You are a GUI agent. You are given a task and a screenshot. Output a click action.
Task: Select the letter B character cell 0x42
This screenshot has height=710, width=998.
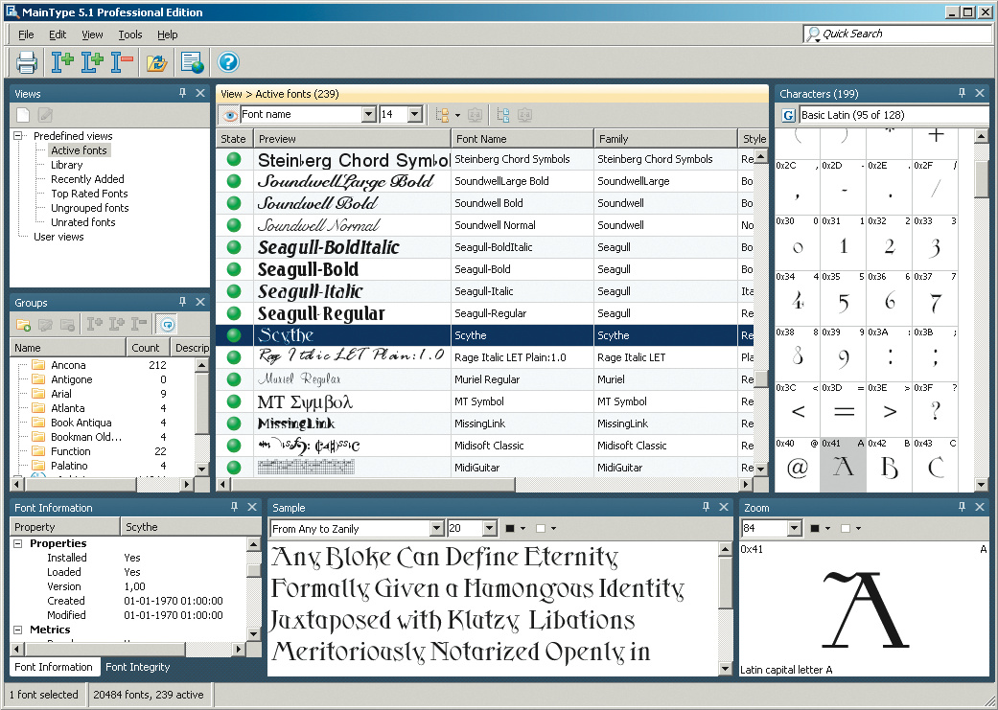[x=889, y=465]
